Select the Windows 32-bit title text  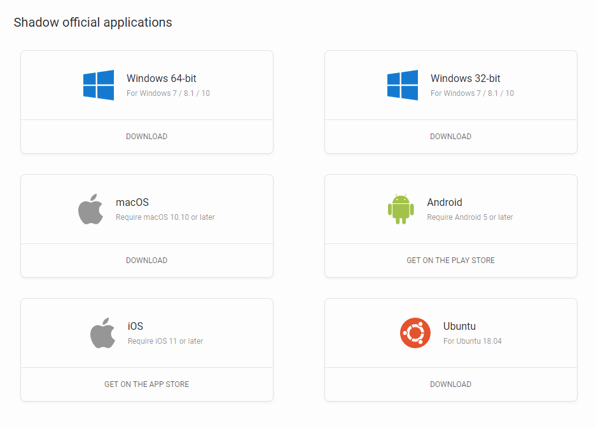[466, 79]
